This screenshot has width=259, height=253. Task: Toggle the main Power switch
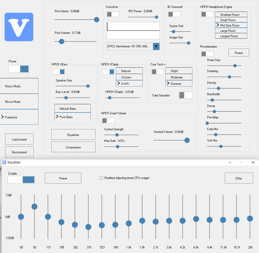point(19,69)
